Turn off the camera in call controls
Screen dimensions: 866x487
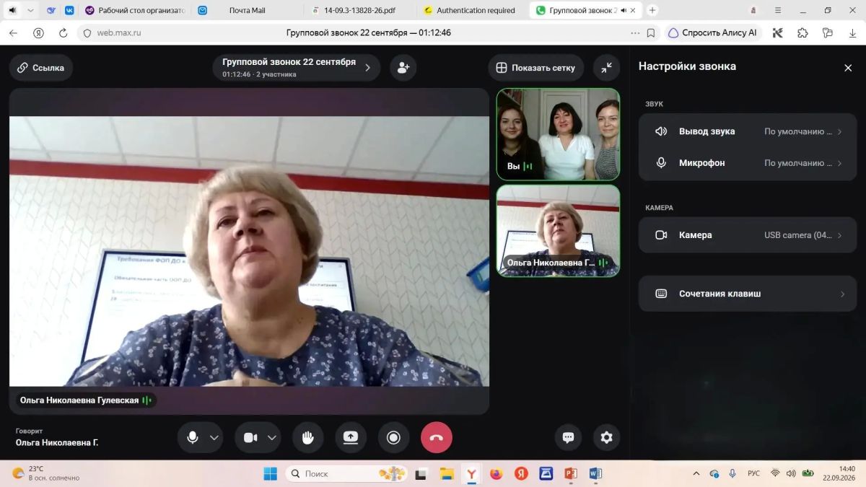click(x=250, y=437)
